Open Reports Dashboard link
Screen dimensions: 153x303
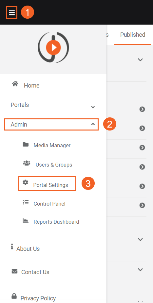click(x=56, y=222)
